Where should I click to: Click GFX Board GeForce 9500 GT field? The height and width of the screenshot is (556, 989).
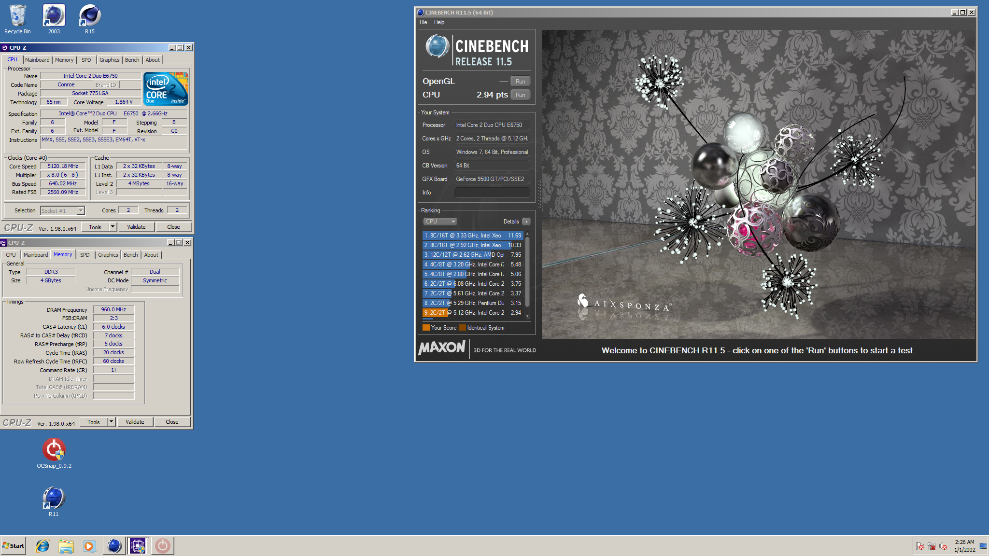point(492,179)
